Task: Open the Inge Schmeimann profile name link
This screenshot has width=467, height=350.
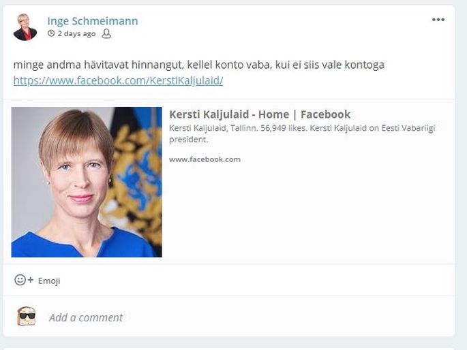Action: coord(93,21)
